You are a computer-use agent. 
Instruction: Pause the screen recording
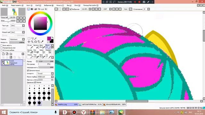(x=135, y=2)
